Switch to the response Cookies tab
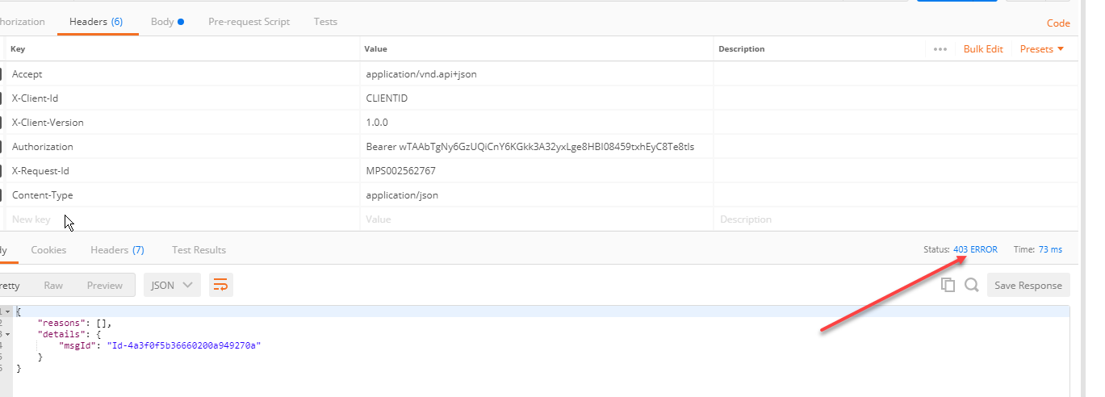This screenshot has height=397, width=1105. tap(48, 250)
